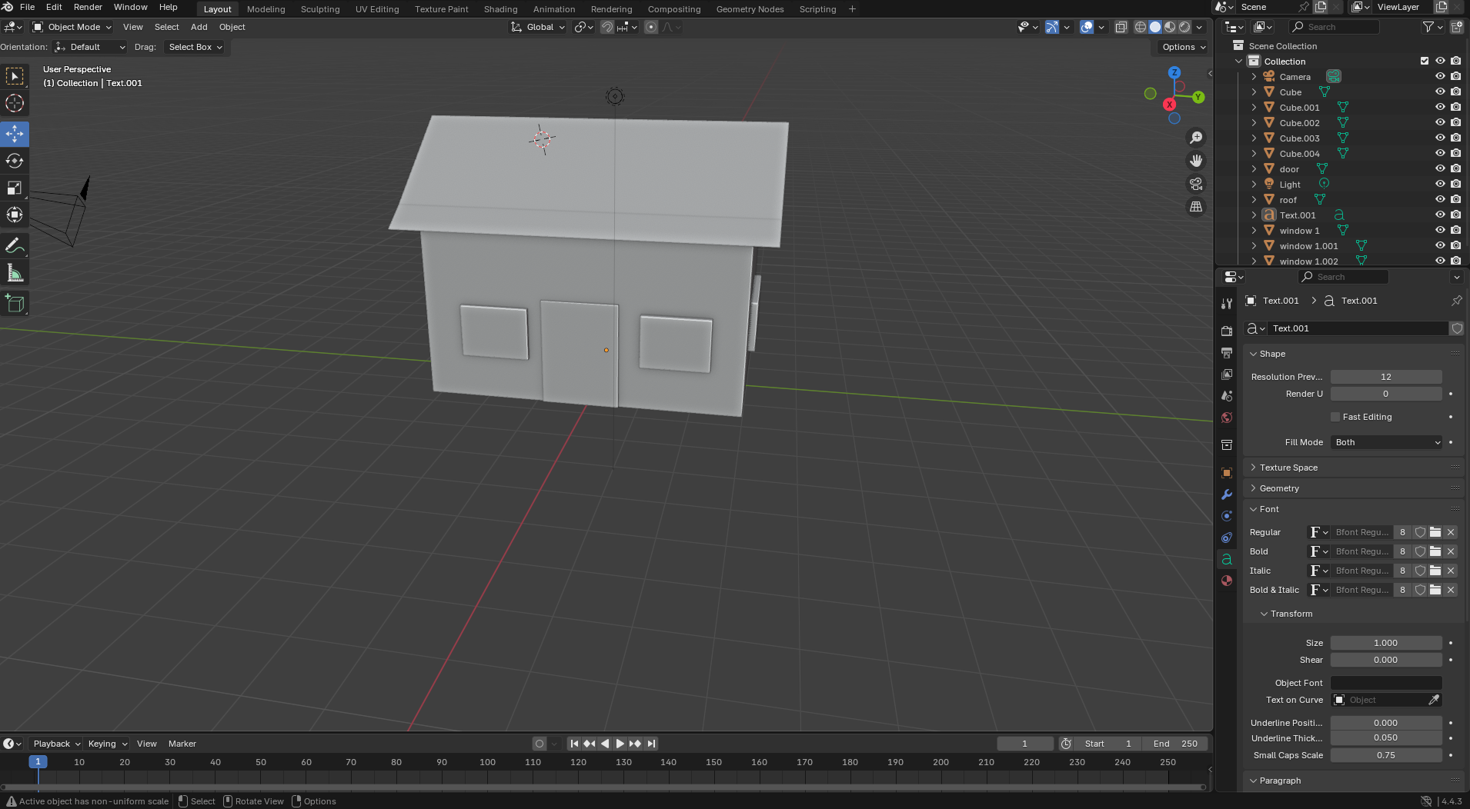Image resolution: width=1470 pixels, height=809 pixels.
Task: Switch to the Shading workspace tab
Action: pyautogui.click(x=500, y=9)
